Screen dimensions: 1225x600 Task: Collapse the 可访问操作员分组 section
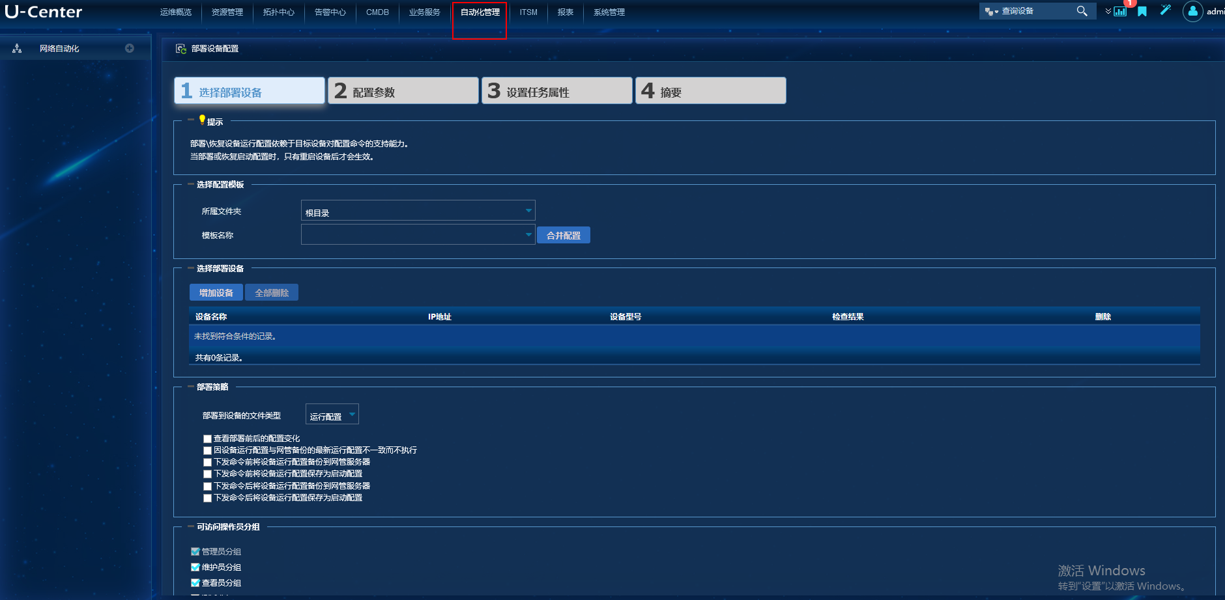click(191, 526)
